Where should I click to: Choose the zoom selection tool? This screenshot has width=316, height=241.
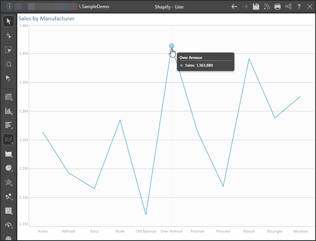8,64
